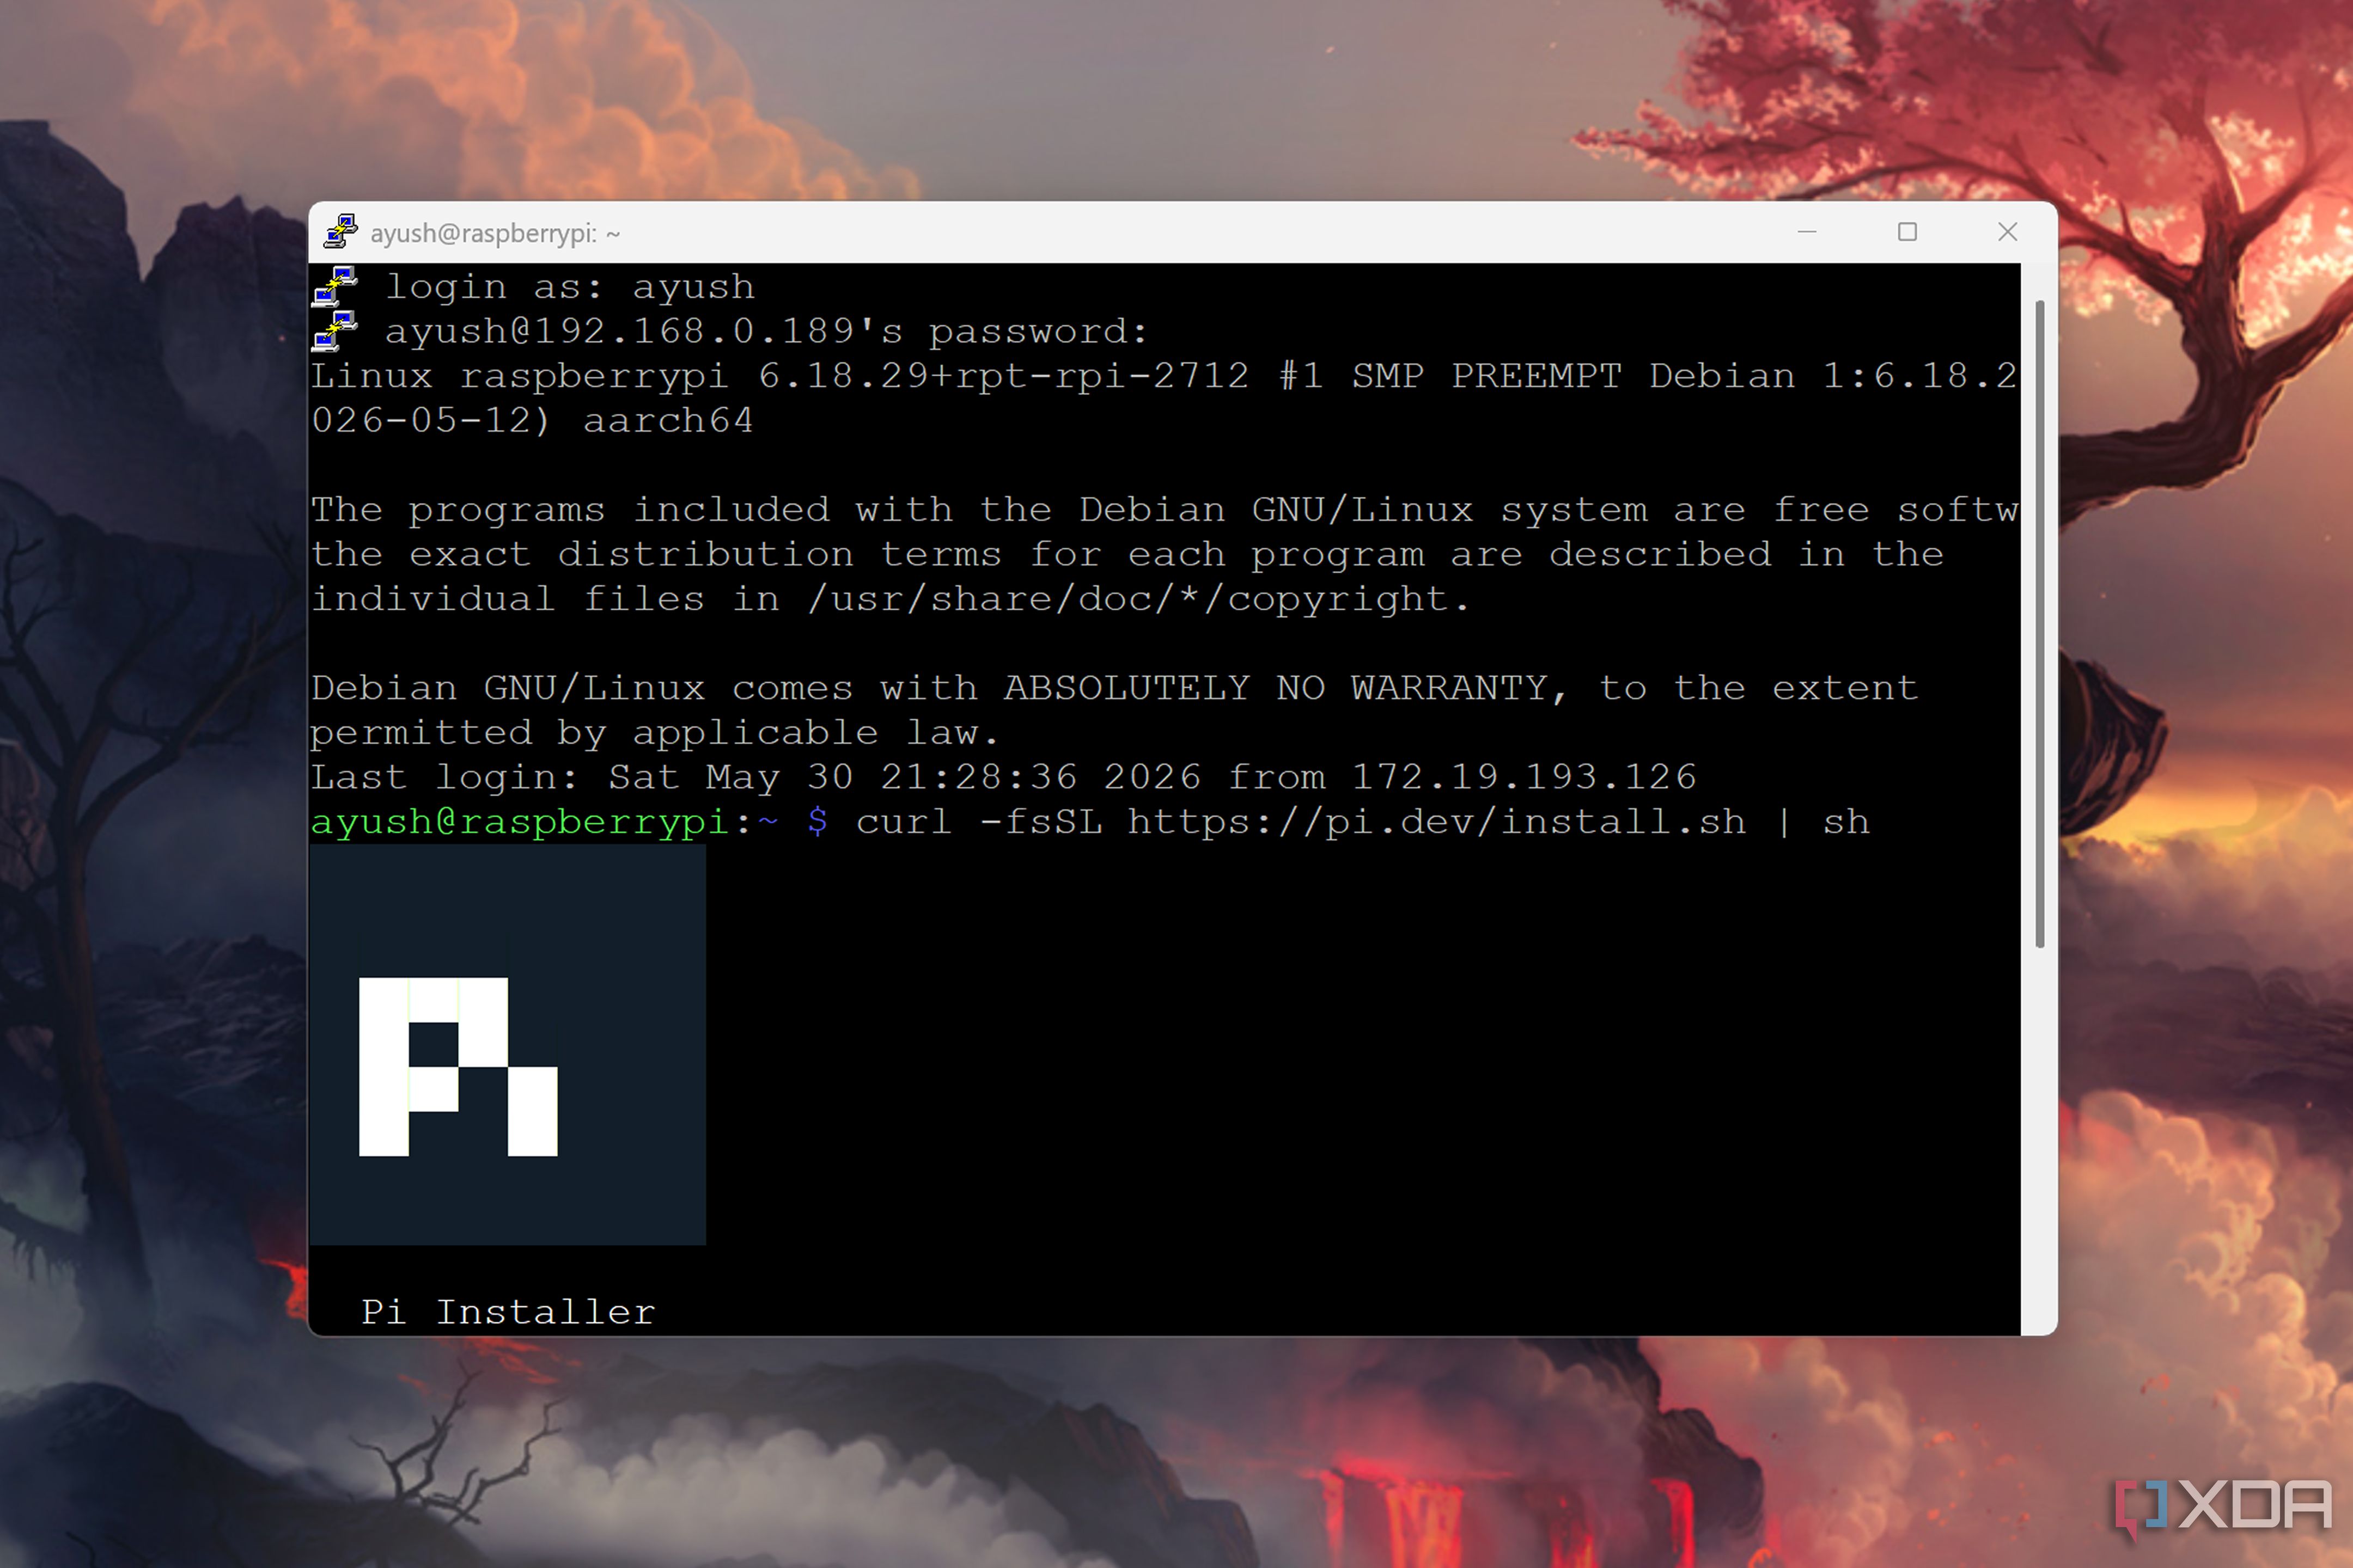Screen dimensions: 2353x1568
Task: Click the "ayush@192.168.0.189's password:" line
Action: [766, 331]
